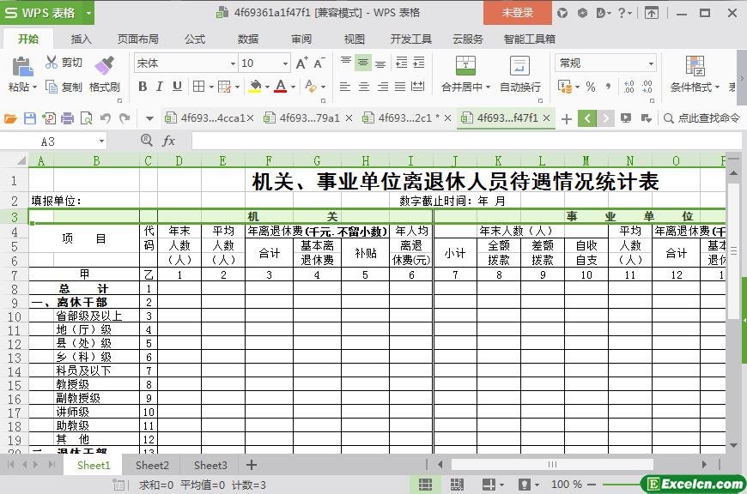Image resolution: width=747 pixels, height=494 pixels.
Task: Toggle Underline formatting
Action: coord(177,87)
